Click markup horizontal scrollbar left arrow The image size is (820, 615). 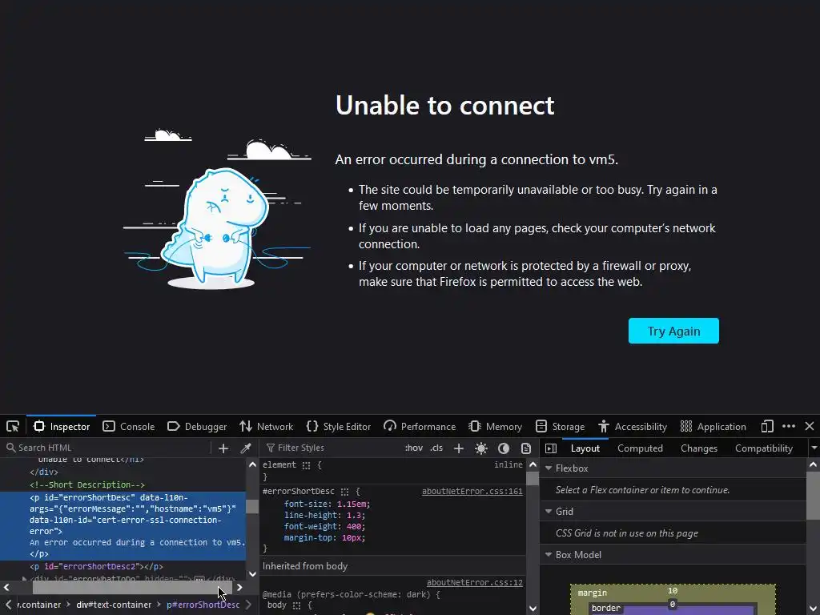coord(6,587)
